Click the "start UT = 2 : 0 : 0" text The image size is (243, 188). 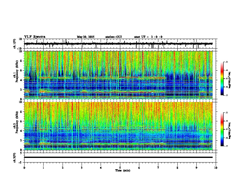[x=148, y=37]
